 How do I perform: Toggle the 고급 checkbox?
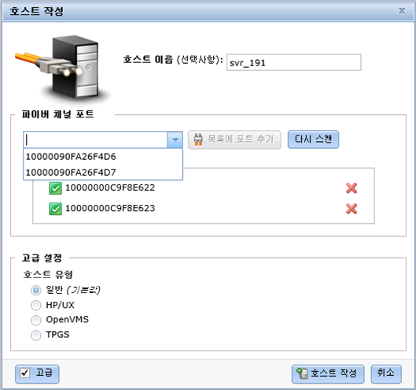[25, 373]
